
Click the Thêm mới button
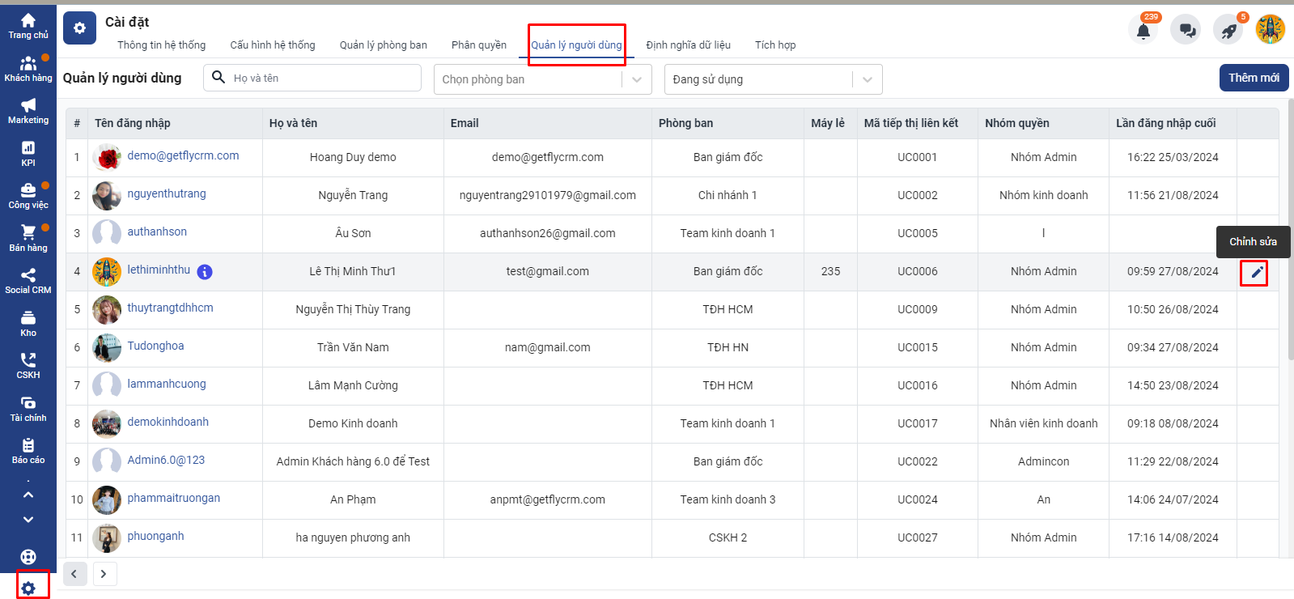(1253, 78)
